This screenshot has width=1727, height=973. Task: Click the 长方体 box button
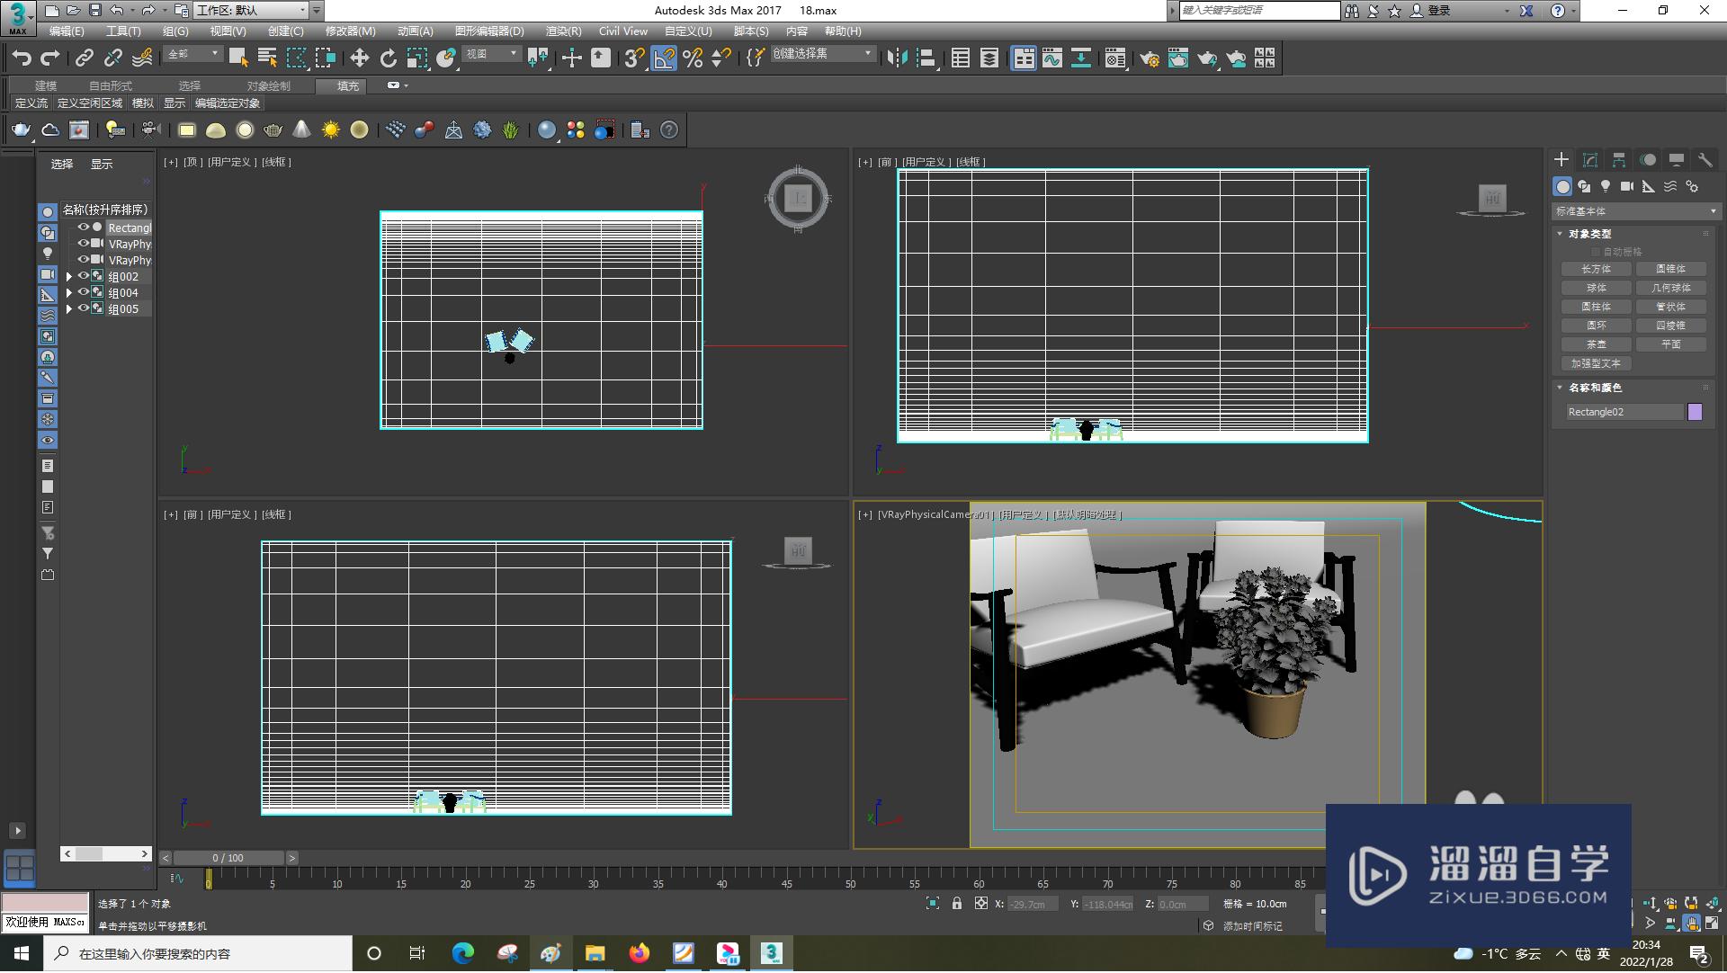[1596, 269]
